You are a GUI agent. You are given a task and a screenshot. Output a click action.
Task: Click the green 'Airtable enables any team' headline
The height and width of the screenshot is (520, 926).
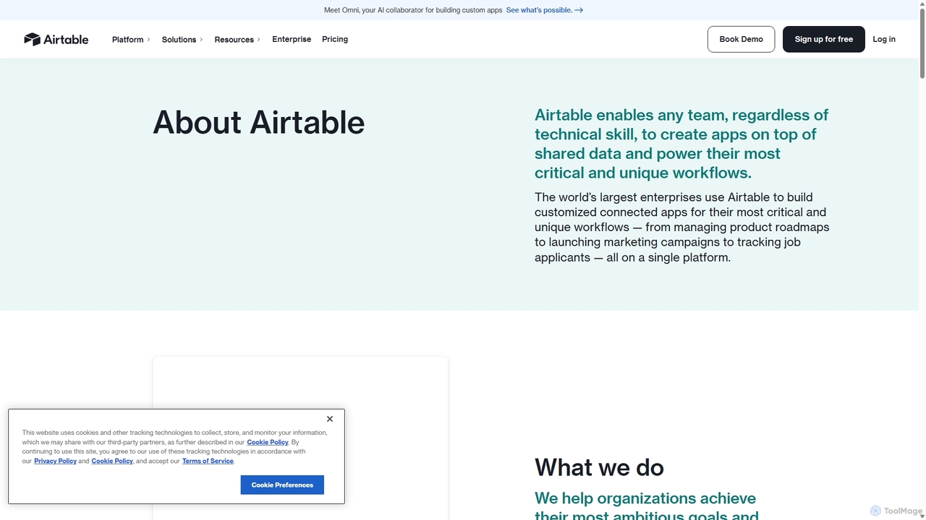click(681, 144)
